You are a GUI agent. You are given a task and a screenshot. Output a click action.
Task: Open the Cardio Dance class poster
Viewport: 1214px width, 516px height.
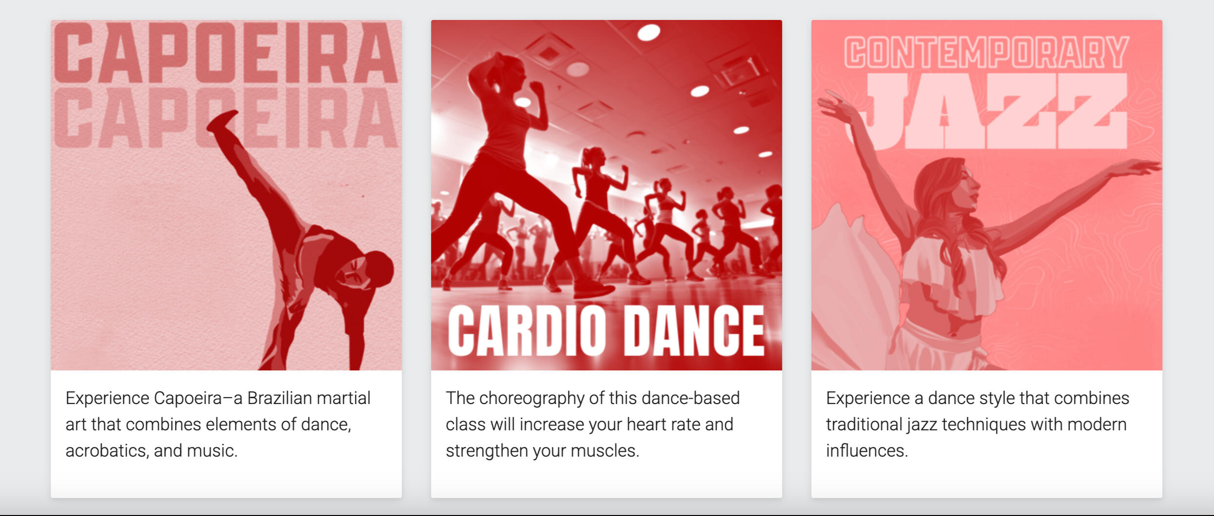[607, 195]
